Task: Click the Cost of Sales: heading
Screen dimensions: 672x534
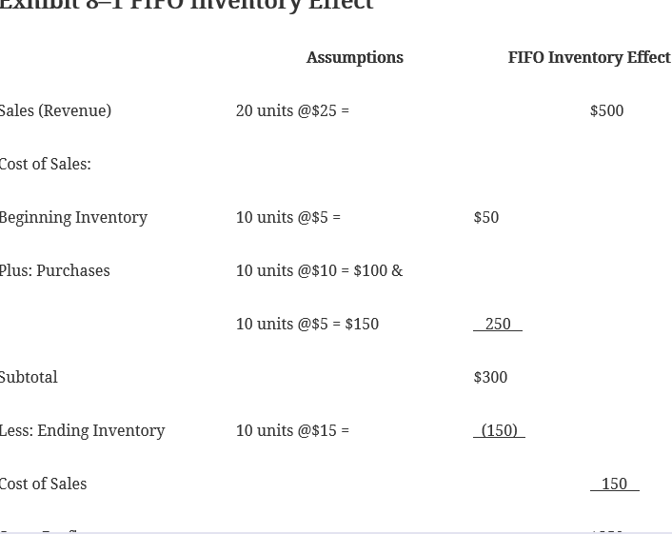Action: pos(46,164)
